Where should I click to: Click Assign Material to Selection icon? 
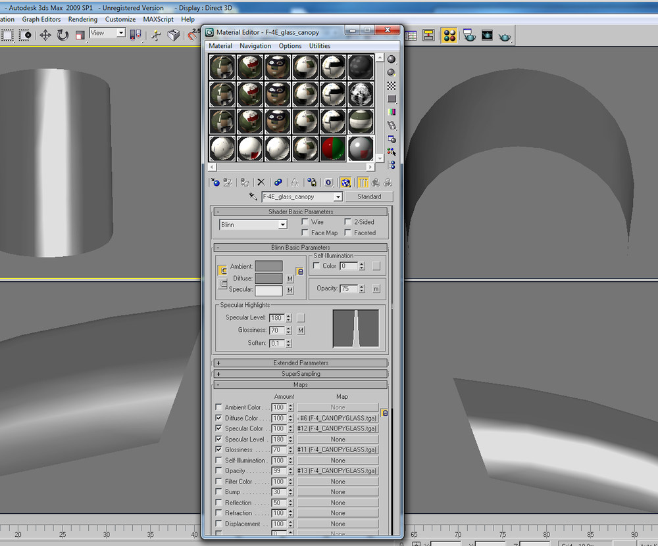pos(245,182)
